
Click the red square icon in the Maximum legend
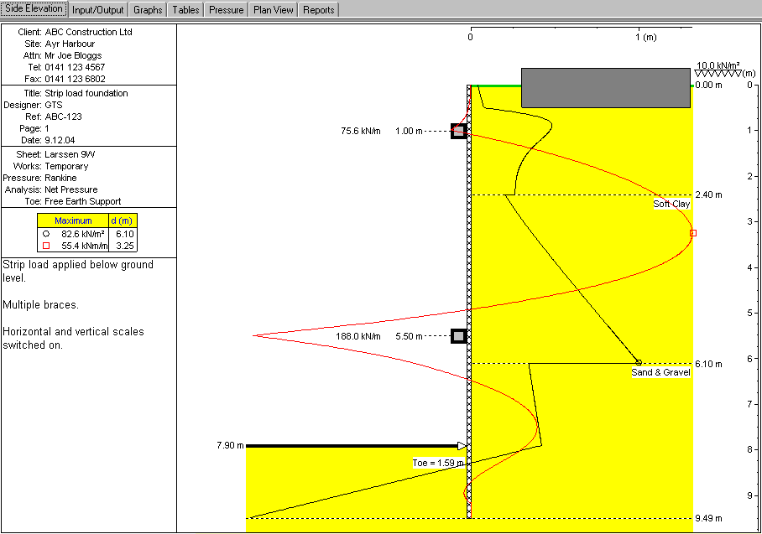pyautogui.click(x=46, y=246)
